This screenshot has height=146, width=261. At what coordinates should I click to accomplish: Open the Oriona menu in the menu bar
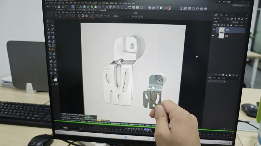coord(125,3)
